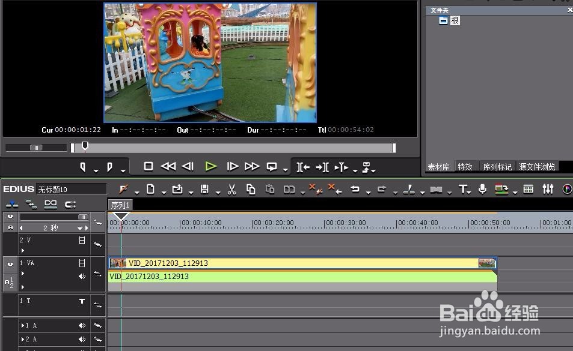Image resolution: width=573 pixels, height=351 pixels.
Task: Click the Loop playback icon
Action: tap(272, 167)
